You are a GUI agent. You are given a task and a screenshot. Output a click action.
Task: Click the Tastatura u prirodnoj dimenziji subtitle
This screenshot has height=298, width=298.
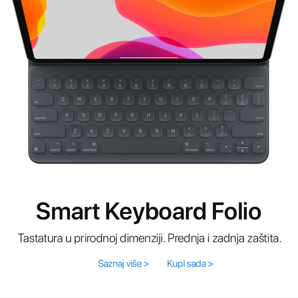click(150, 238)
